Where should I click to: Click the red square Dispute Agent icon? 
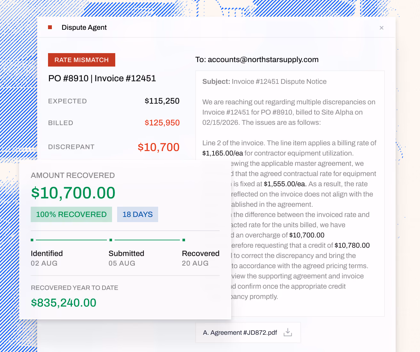(50, 27)
